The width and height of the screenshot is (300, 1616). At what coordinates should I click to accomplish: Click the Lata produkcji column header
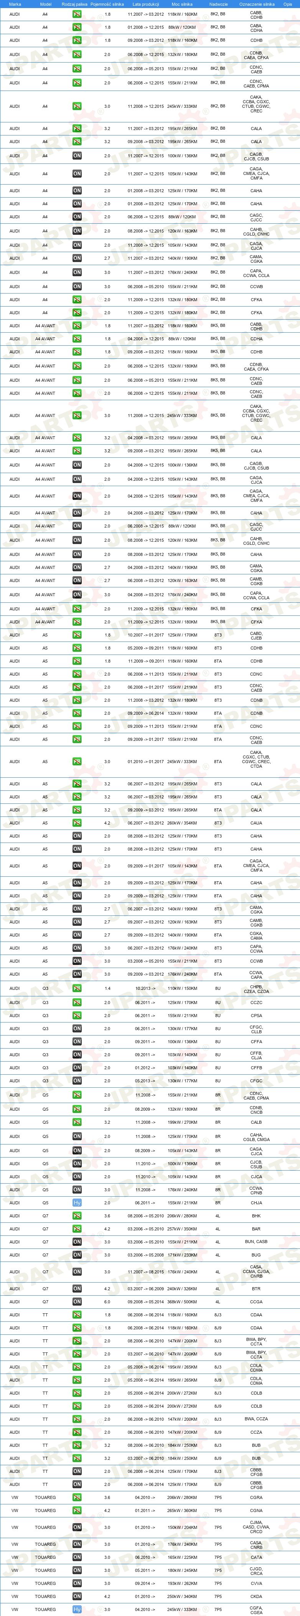pyautogui.click(x=145, y=4)
